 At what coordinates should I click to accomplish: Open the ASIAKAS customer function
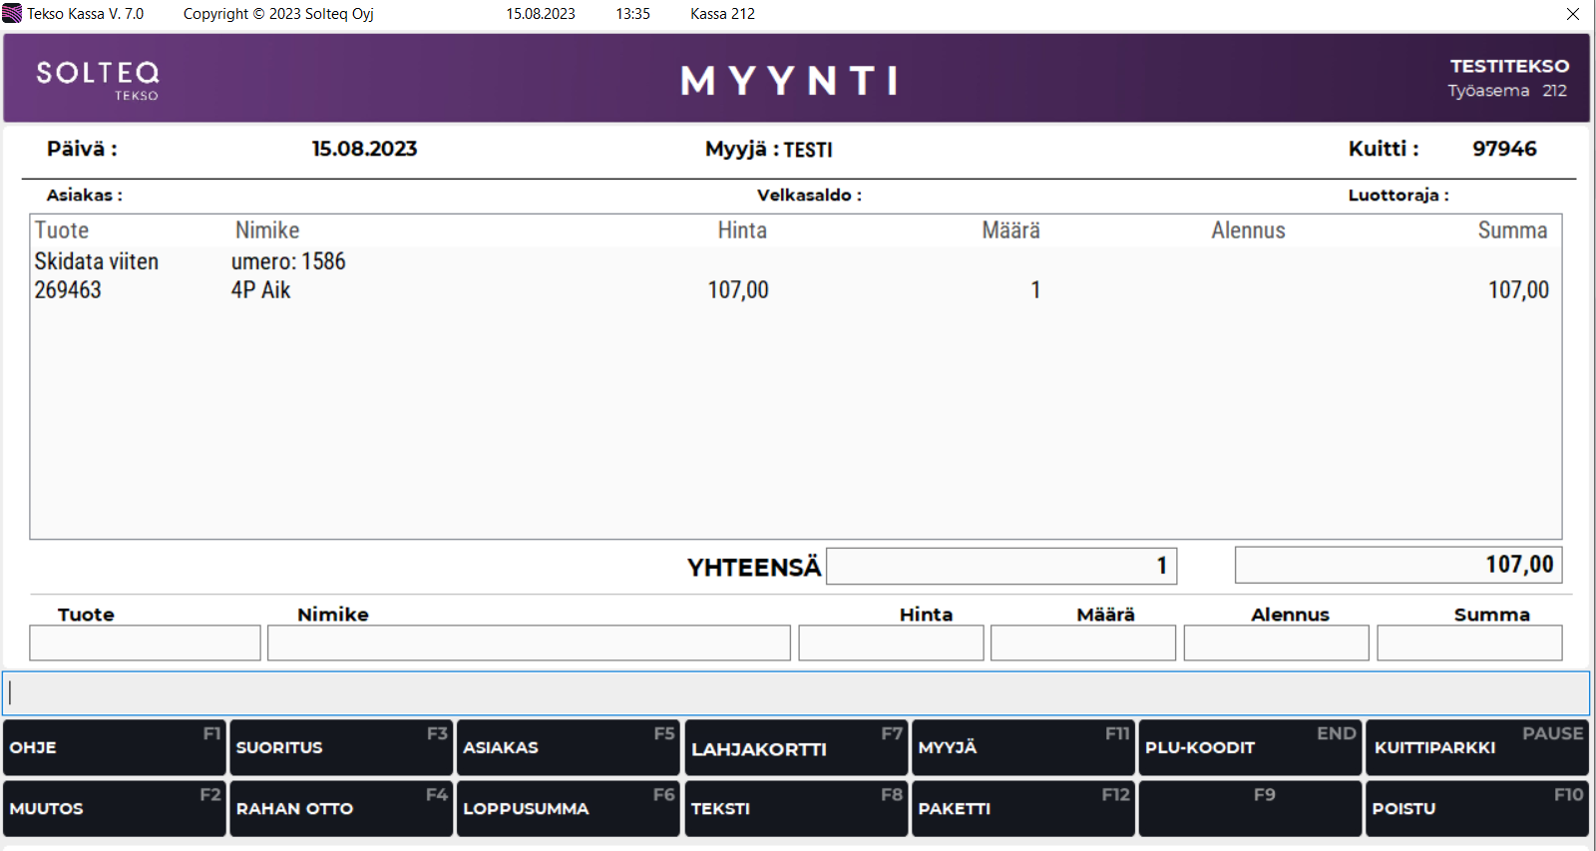[x=568, y=748]
